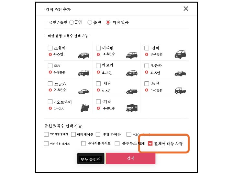The height and width of the screenshot is (175, 233).
Task: Choose the 지정 없음 radio option
Action: coord(108,22)
